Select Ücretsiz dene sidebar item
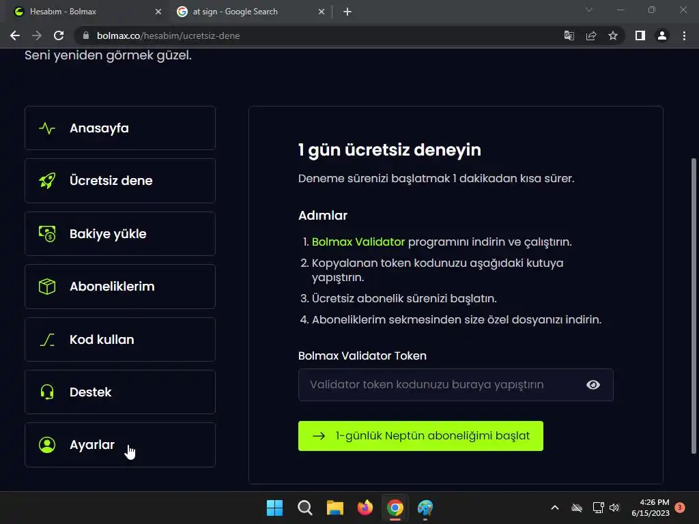 (x=120, y=181)
